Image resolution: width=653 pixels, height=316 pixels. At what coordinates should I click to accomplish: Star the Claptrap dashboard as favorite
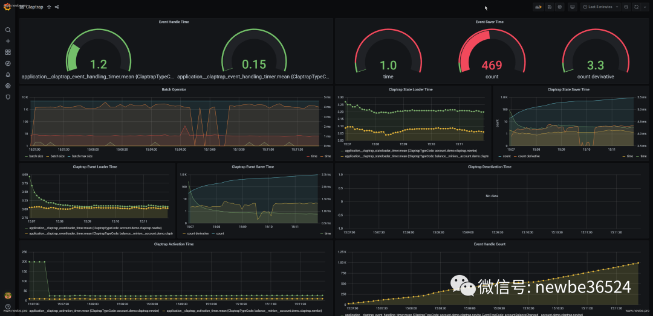[x=49, y=7]
